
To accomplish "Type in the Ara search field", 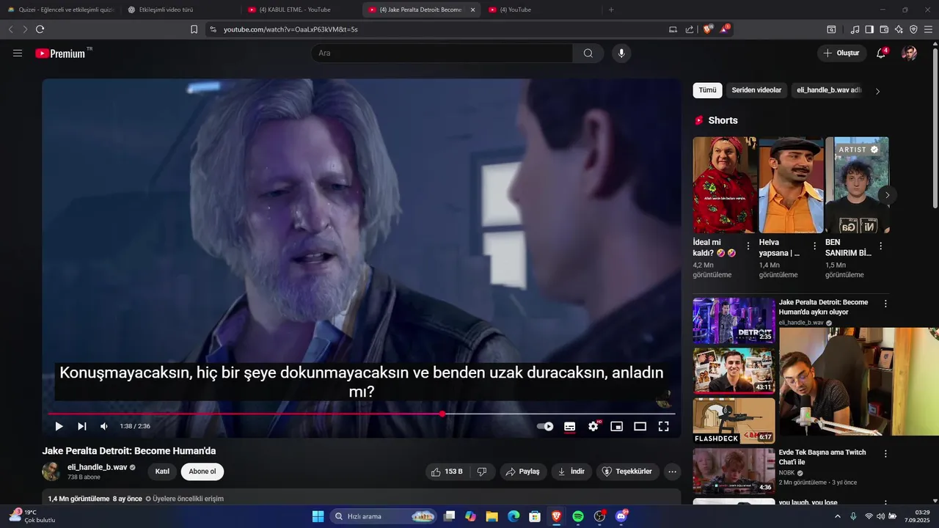I will pos(442,53).
